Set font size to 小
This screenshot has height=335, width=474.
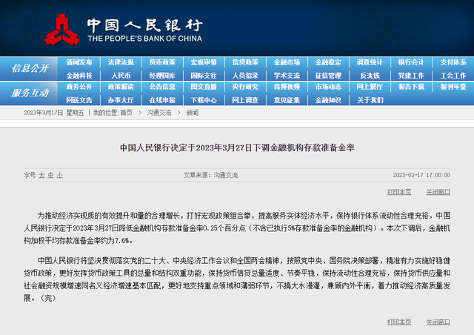pyautogui.click(x=59, y=175)
